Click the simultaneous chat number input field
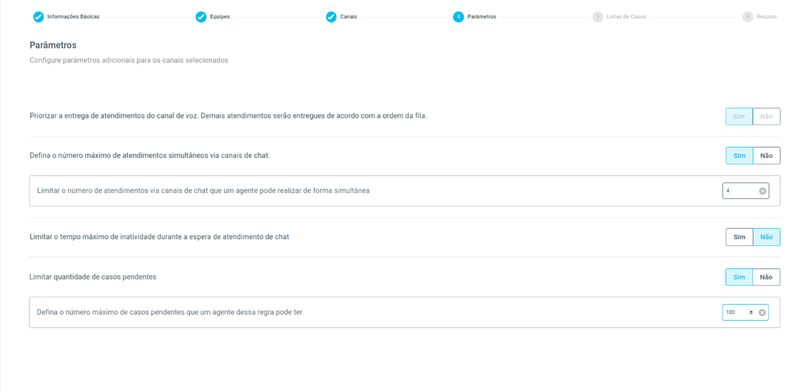807x392 pixels. click(x=739, y=191)
